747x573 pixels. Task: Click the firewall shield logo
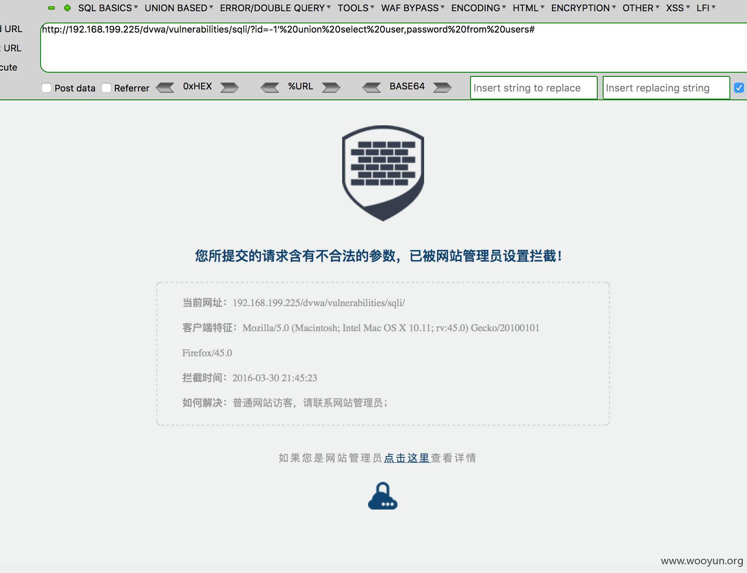point(383,173)
